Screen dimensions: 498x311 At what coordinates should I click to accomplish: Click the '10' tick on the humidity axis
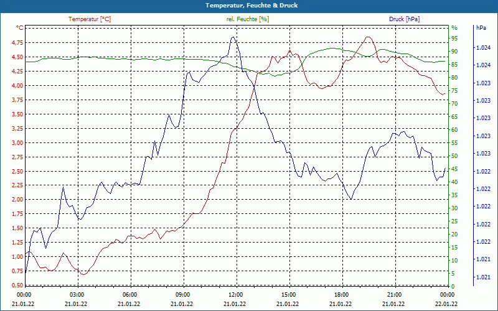click(x=454, y=260)
